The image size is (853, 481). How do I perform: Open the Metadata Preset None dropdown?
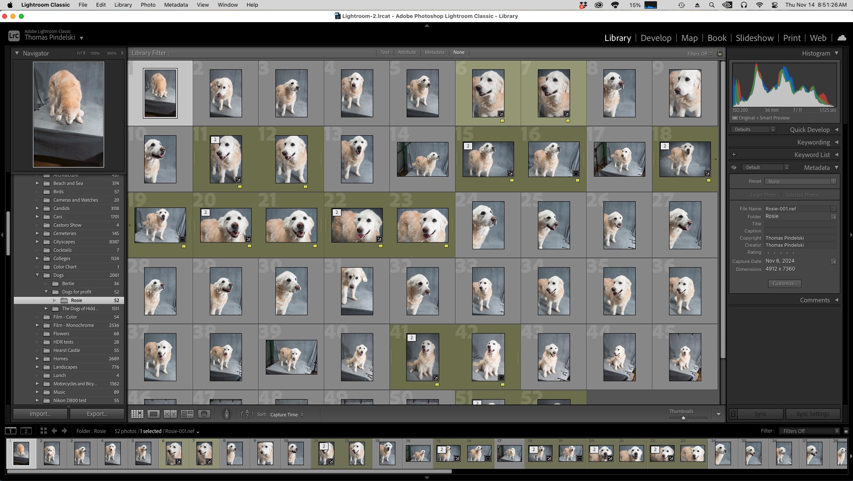(x=800, y=182)
